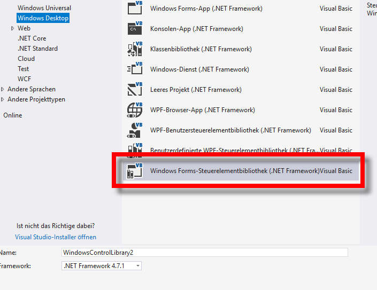Select the Leeres Projekt icon

point(135,90)
